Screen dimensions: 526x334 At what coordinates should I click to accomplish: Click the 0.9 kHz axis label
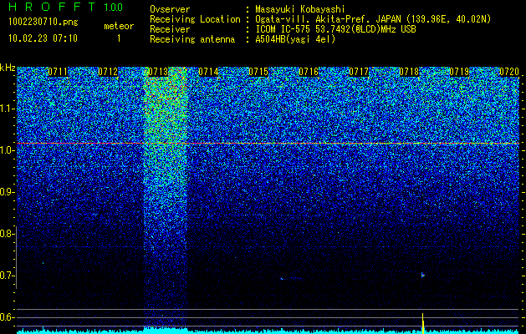tap(7, 192)
